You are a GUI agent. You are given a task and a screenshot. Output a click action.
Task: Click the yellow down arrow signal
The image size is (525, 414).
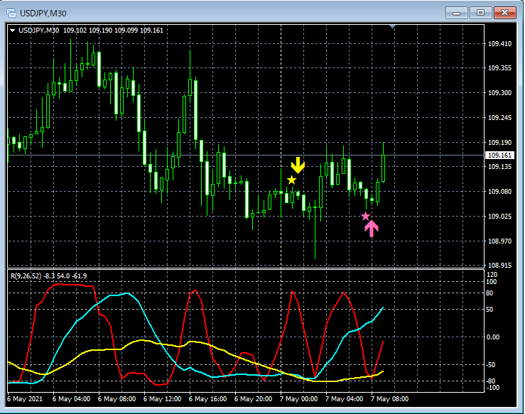(x=298, y=165)
